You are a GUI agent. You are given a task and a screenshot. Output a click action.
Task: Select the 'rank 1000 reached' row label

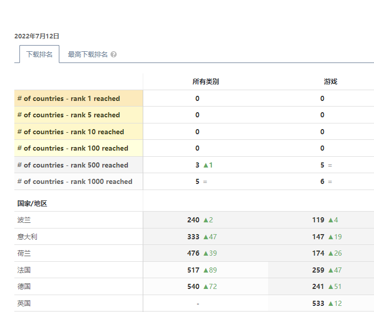pos(75,181)
